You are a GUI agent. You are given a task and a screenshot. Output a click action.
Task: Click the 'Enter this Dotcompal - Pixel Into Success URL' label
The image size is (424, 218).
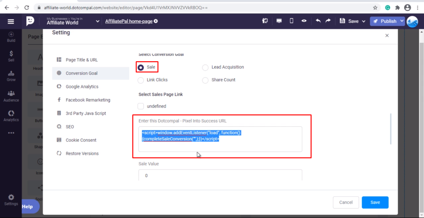(x=183, y=121)
